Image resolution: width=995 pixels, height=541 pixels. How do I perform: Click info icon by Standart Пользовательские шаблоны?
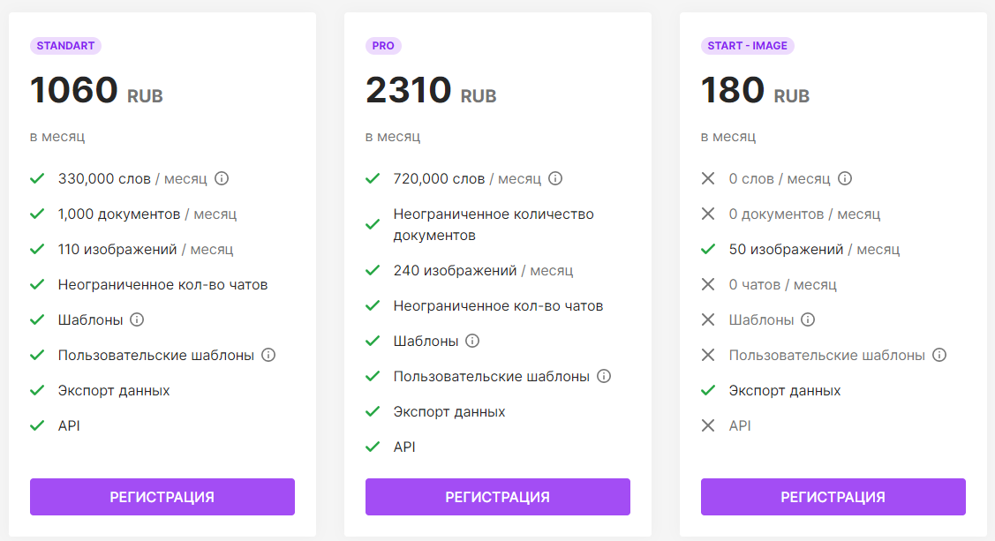click(269, 355)
